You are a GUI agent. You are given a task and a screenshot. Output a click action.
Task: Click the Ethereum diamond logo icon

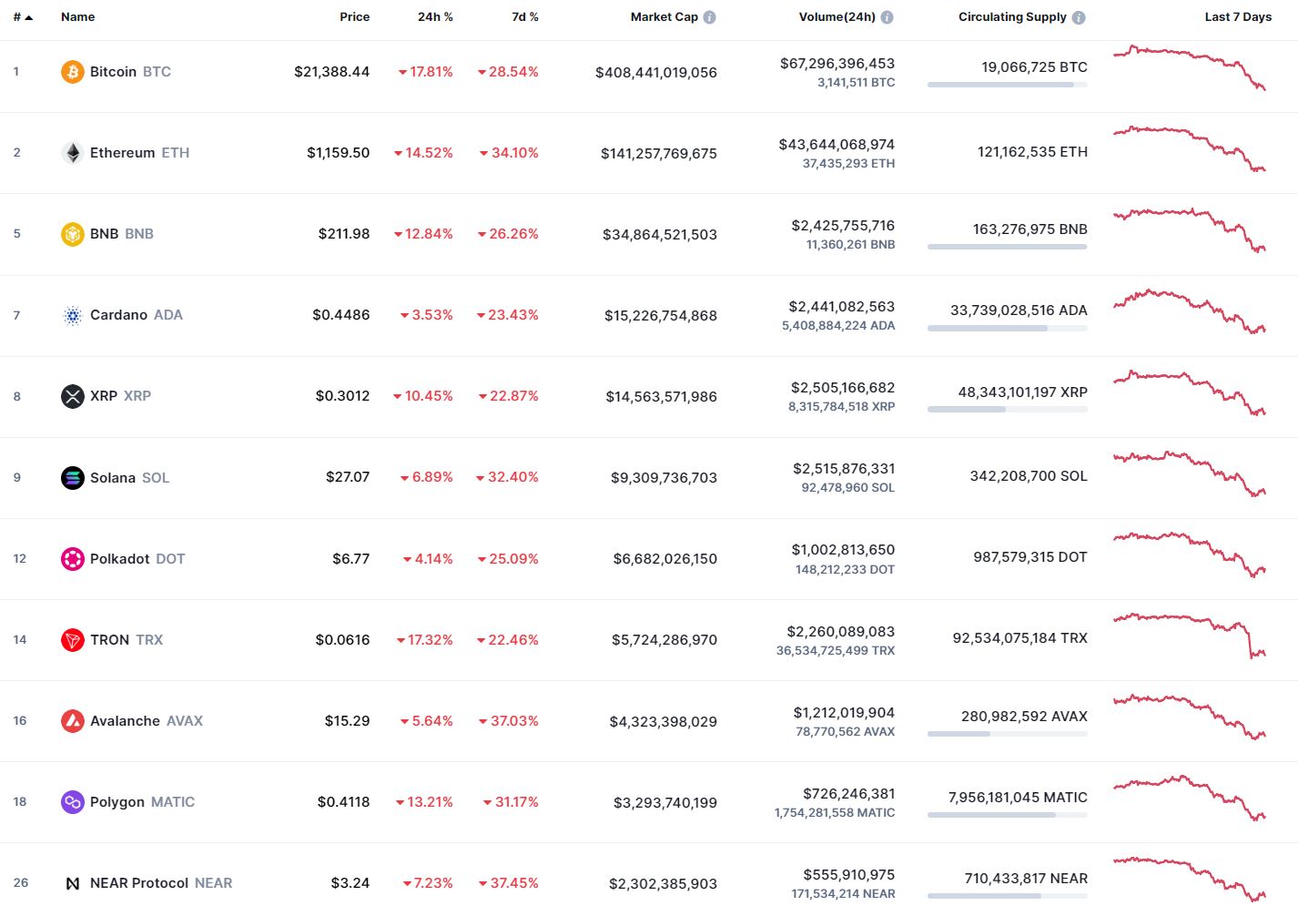[73, 153]
